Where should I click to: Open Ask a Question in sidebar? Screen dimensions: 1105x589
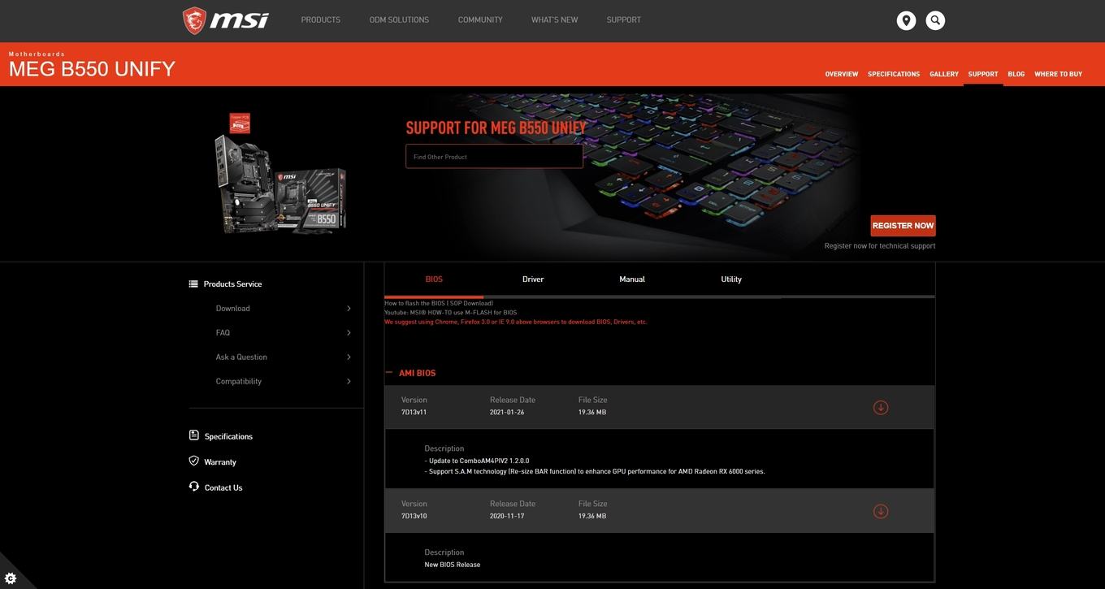click(241, 357)
